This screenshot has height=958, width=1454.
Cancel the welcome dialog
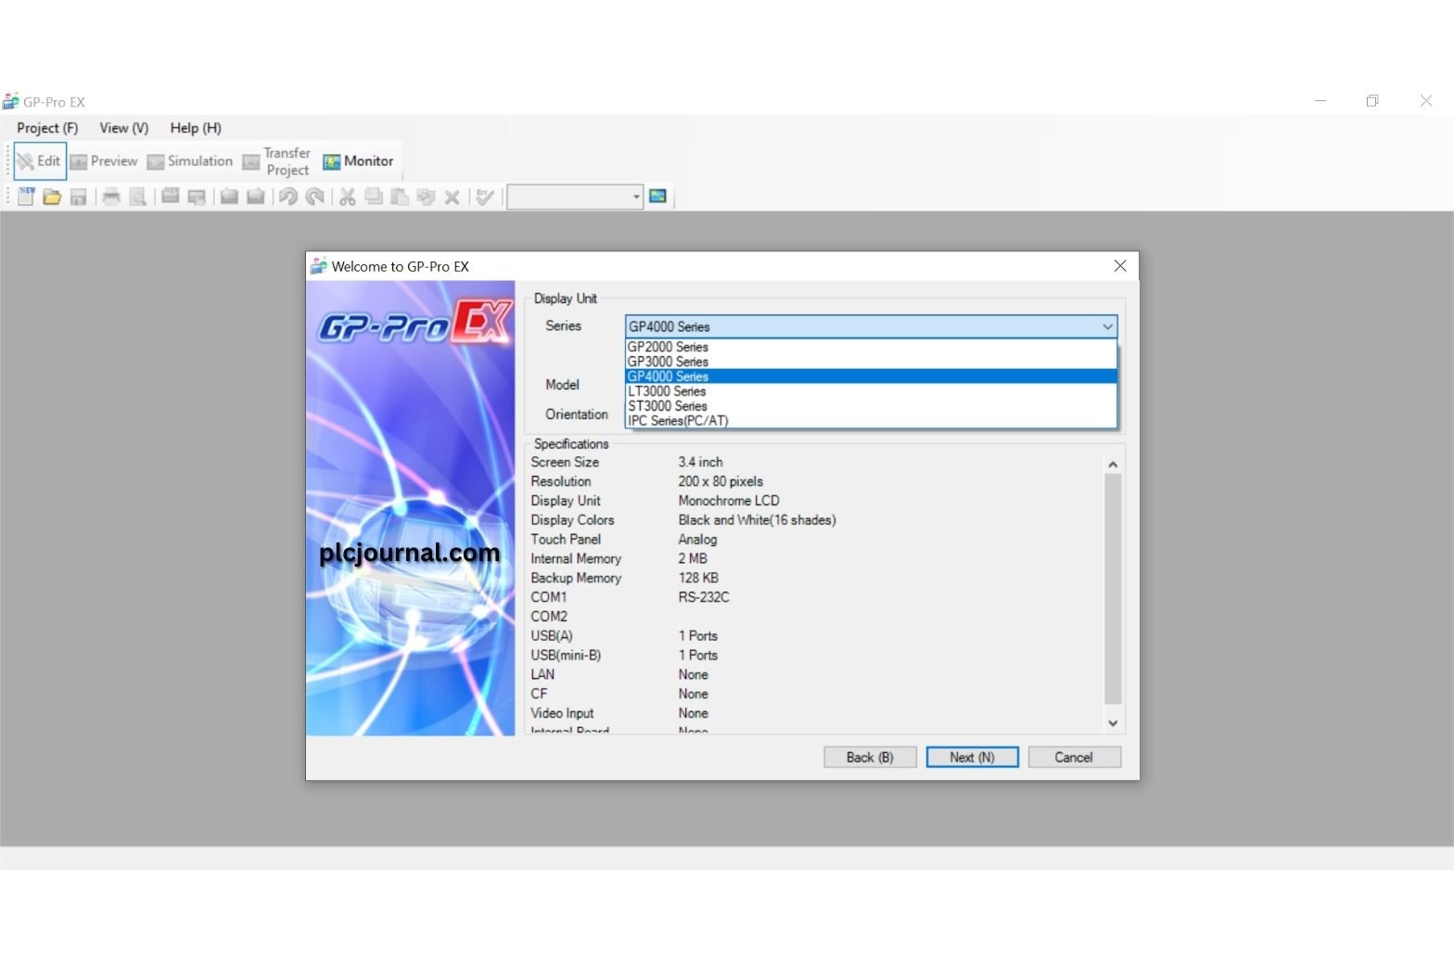tap(1074, 758)
